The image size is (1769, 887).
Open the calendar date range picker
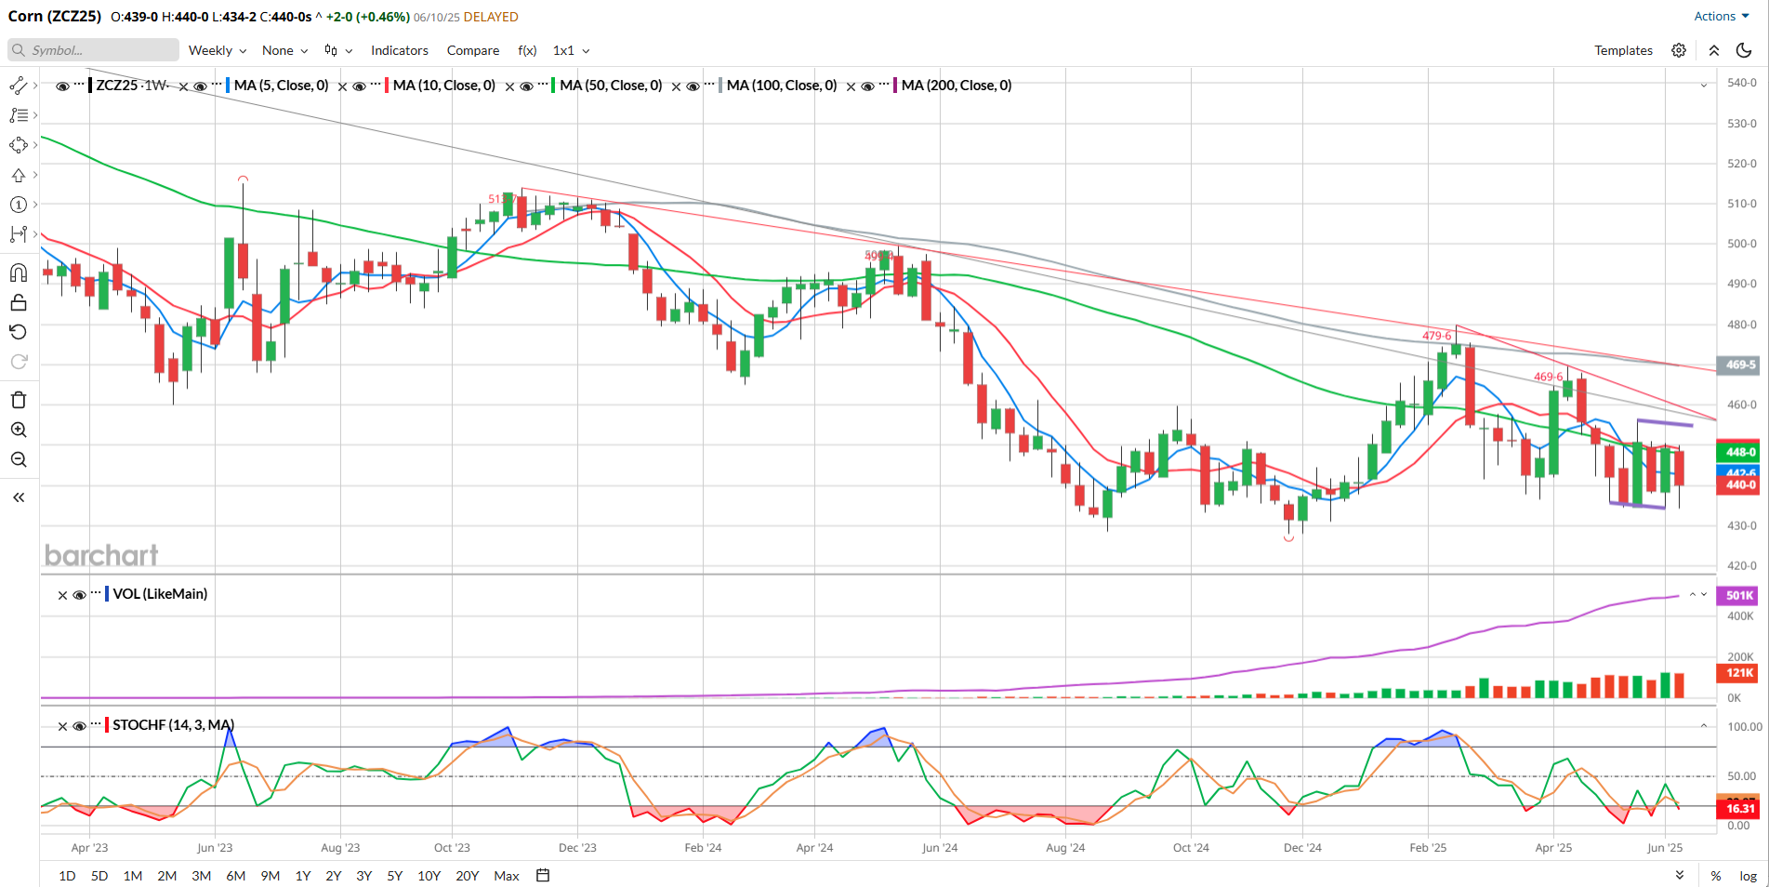[544, 875]
